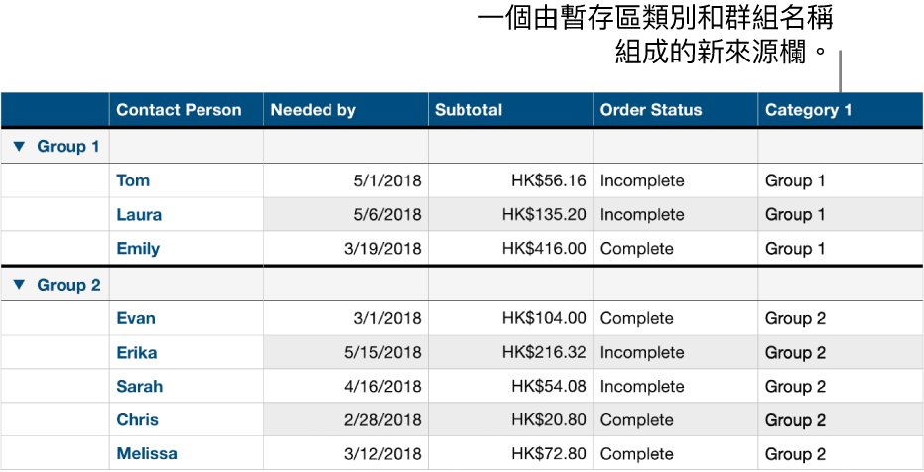The image size is (924, 472).
Task: Select Erika's name cell
Action: pyautogui.click(x=137, y=353)
